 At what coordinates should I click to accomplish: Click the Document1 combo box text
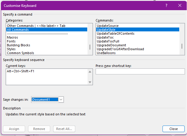coord(45,100)
